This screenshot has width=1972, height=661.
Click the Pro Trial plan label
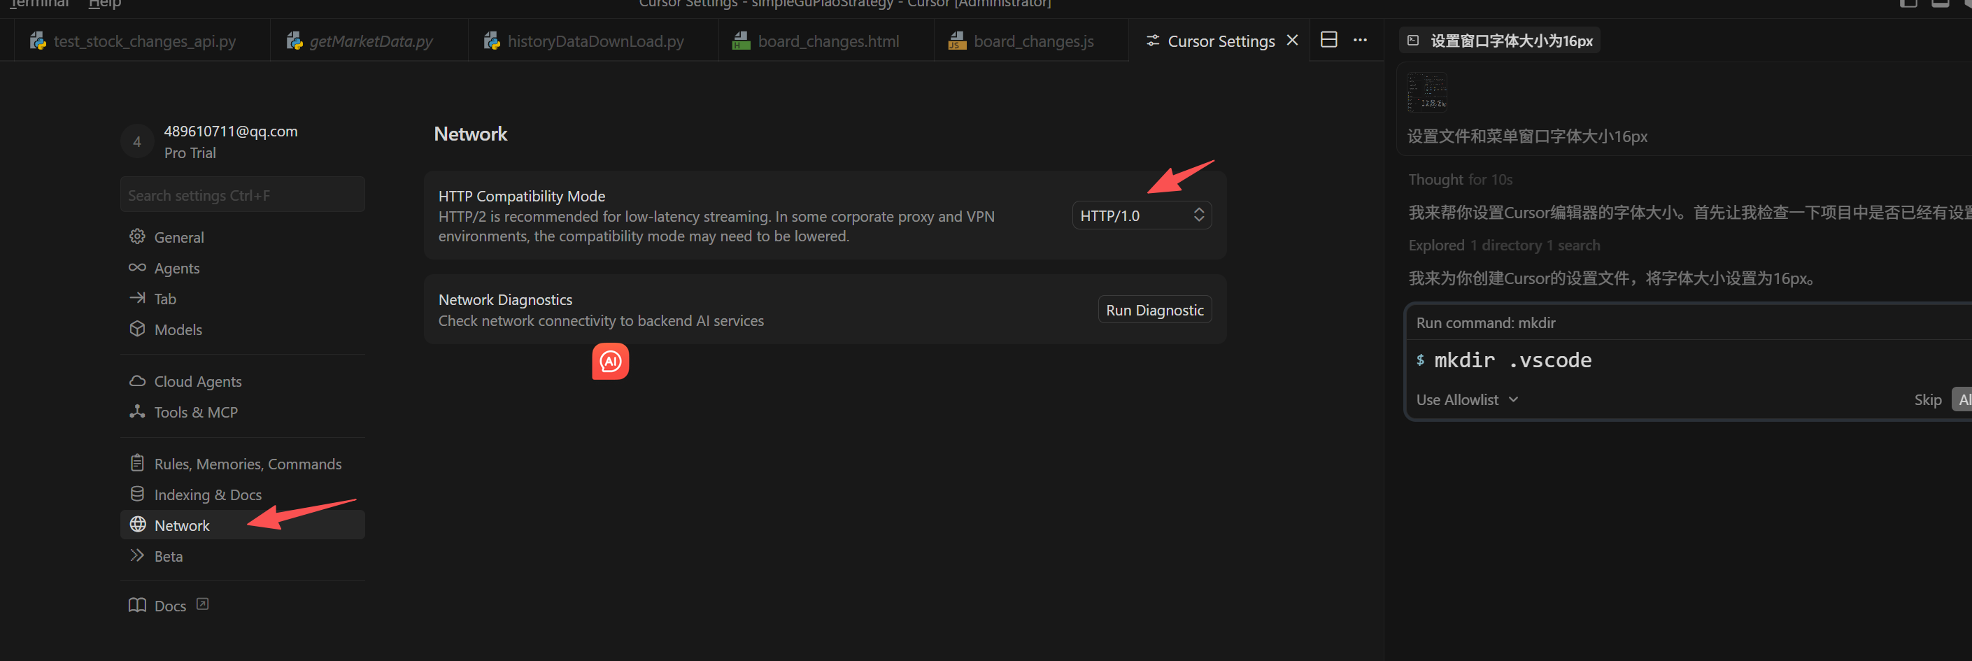190,152
